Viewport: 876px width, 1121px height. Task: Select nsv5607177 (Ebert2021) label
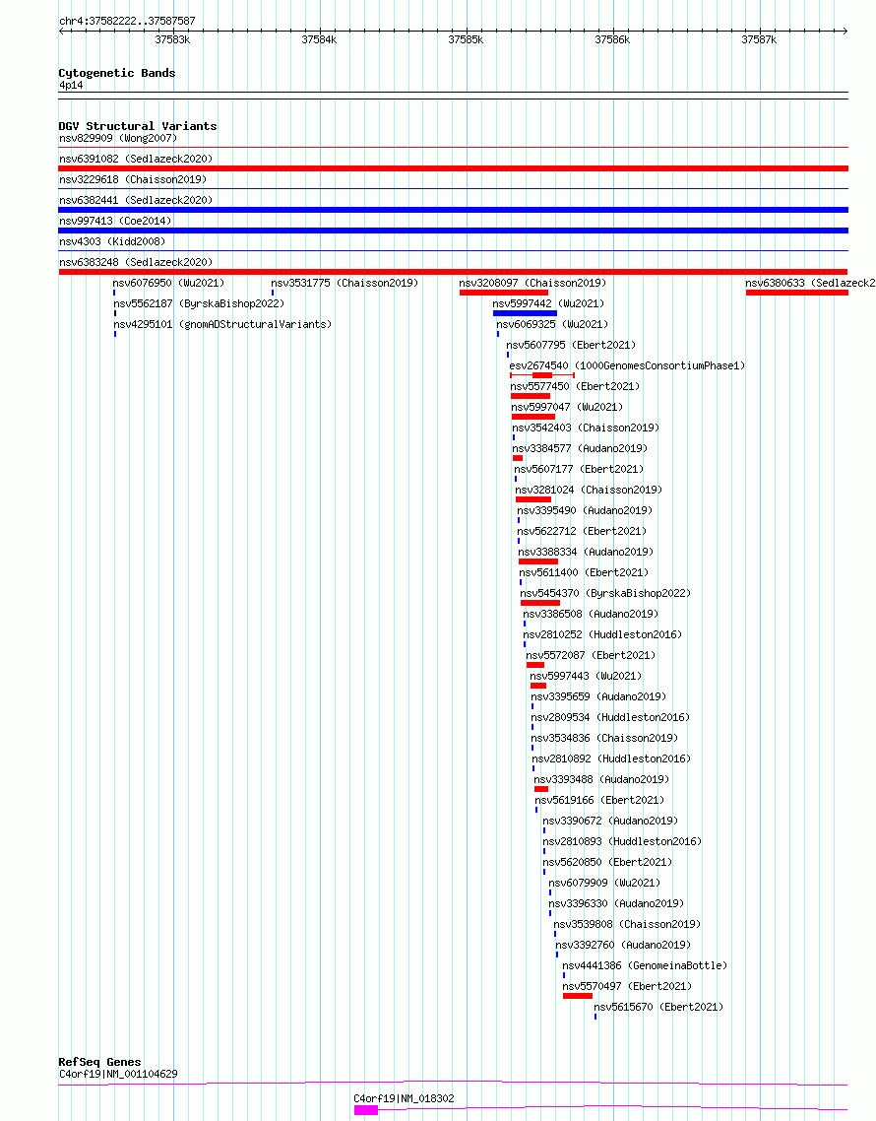tap(579, 470)
